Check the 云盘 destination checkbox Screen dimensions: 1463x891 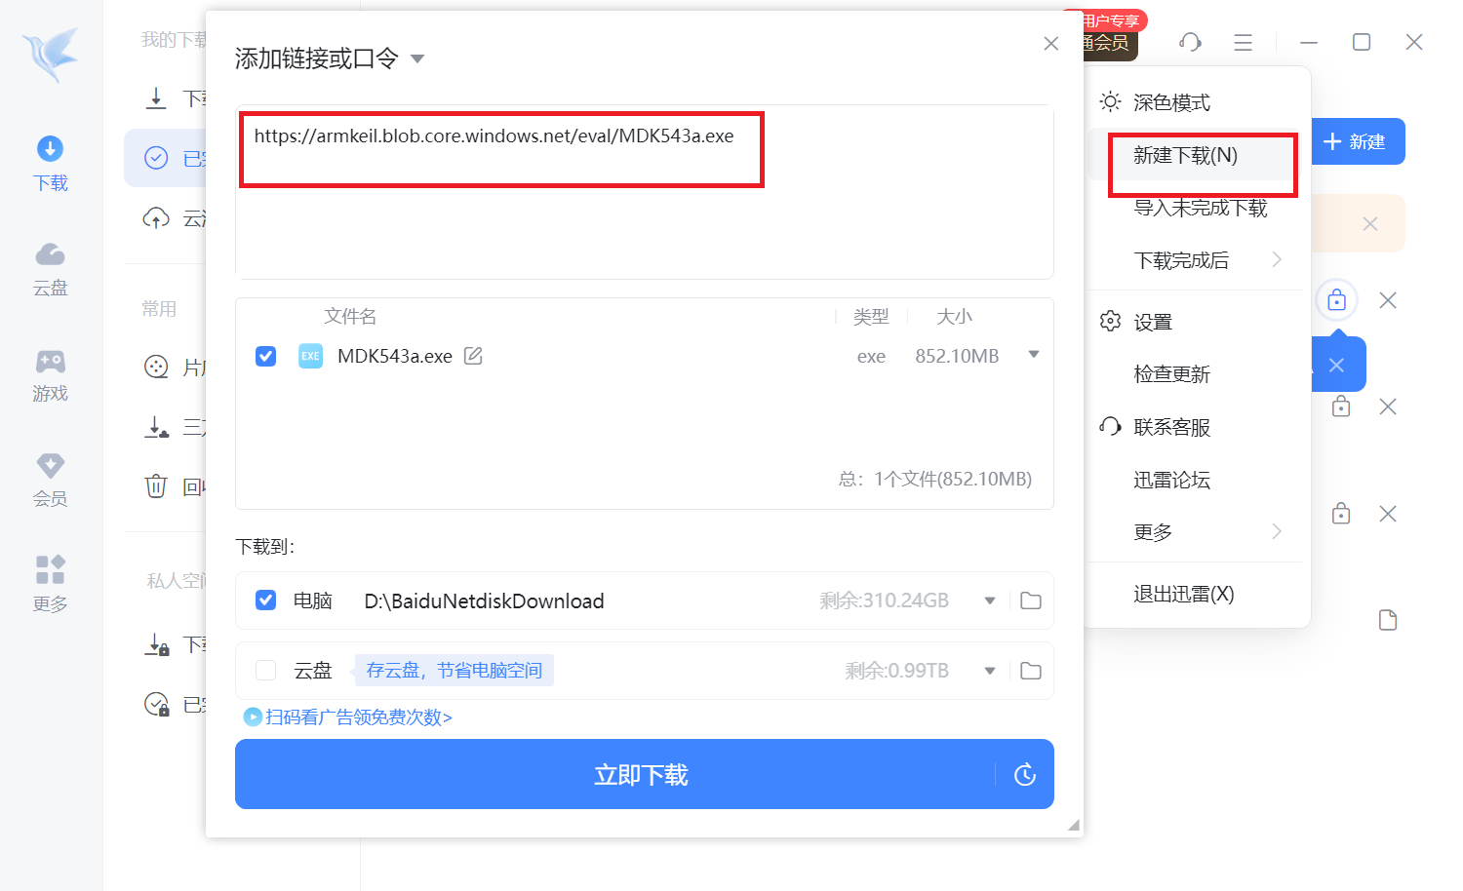pyautogui.click(x=265, y=671)
